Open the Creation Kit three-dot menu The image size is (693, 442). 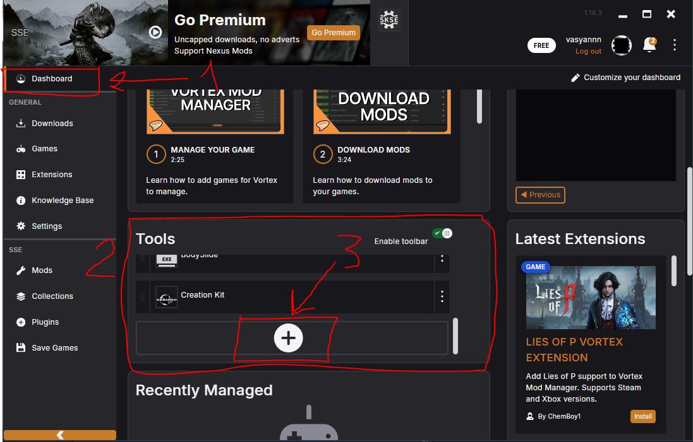[x=442, y=296]
